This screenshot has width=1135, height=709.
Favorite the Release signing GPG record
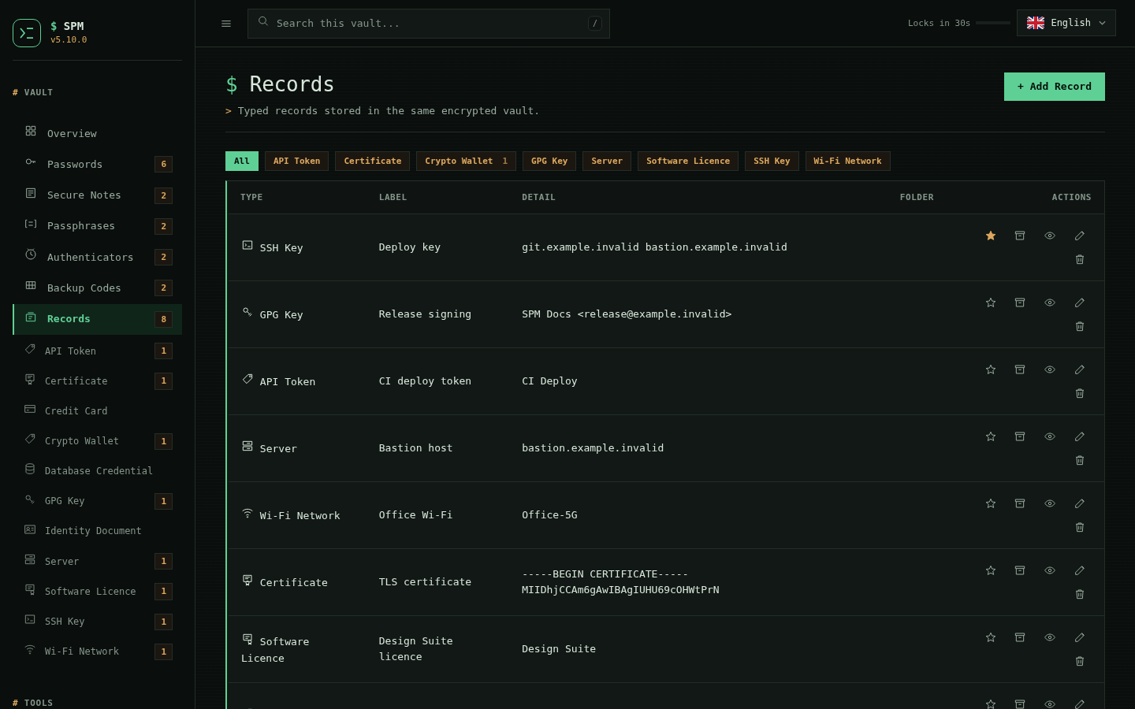point(991,303)
